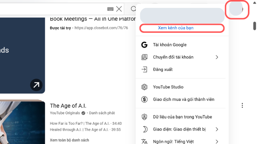Image resolution: width=257 pixels, height=144 pixels.
Task: Clear the search box with the X icon
Action: pyautogui.click(x=119, y=9)
